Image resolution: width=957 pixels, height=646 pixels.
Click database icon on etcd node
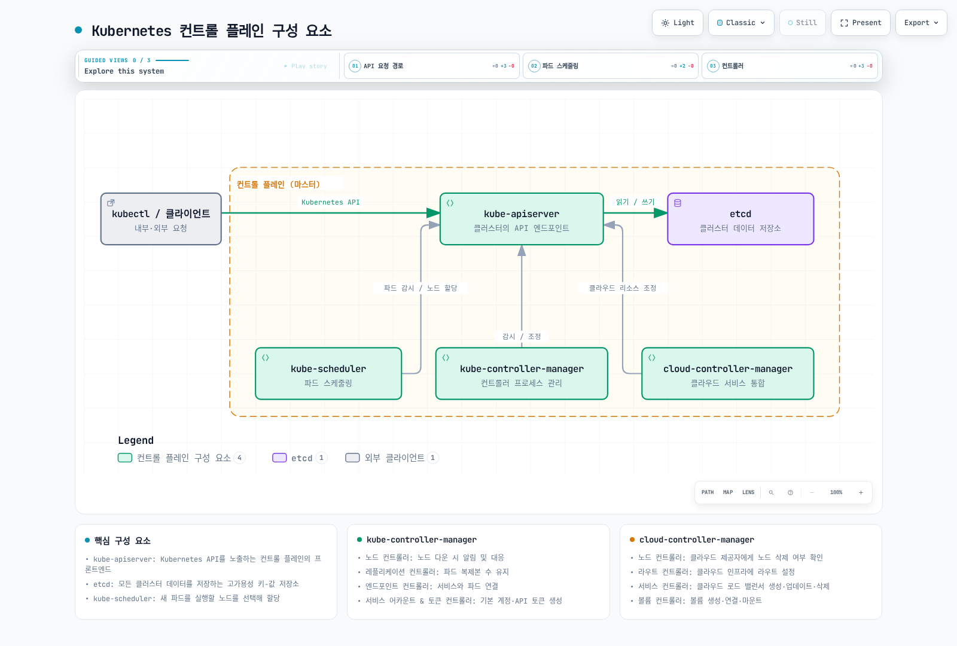[678, 203]
